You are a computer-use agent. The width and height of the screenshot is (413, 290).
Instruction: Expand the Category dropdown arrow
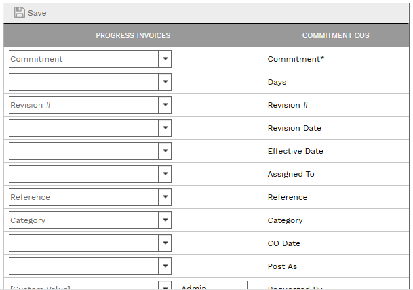click(x=165, y=220)
